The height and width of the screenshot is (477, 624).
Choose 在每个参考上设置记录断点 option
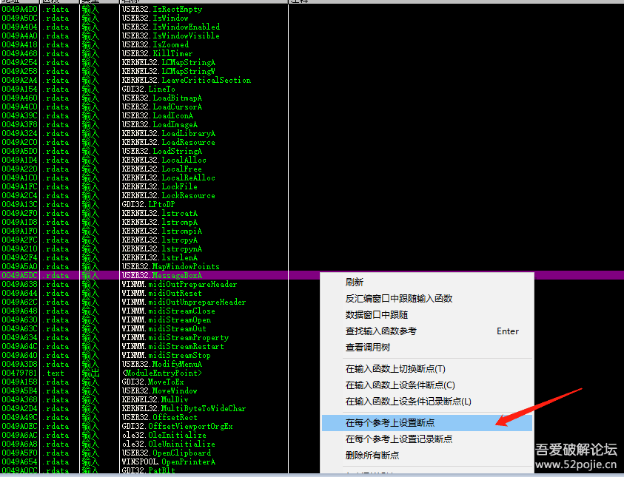click(x=399, y=439)
